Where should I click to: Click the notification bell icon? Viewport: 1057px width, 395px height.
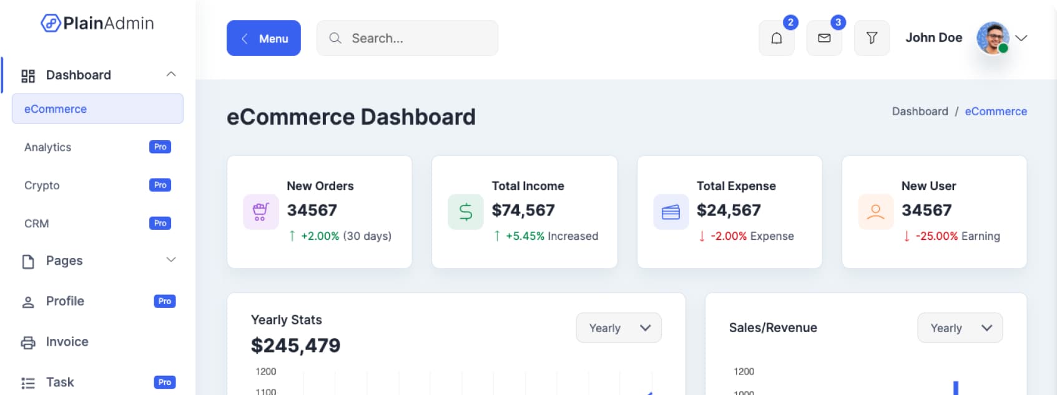point(776,38)
